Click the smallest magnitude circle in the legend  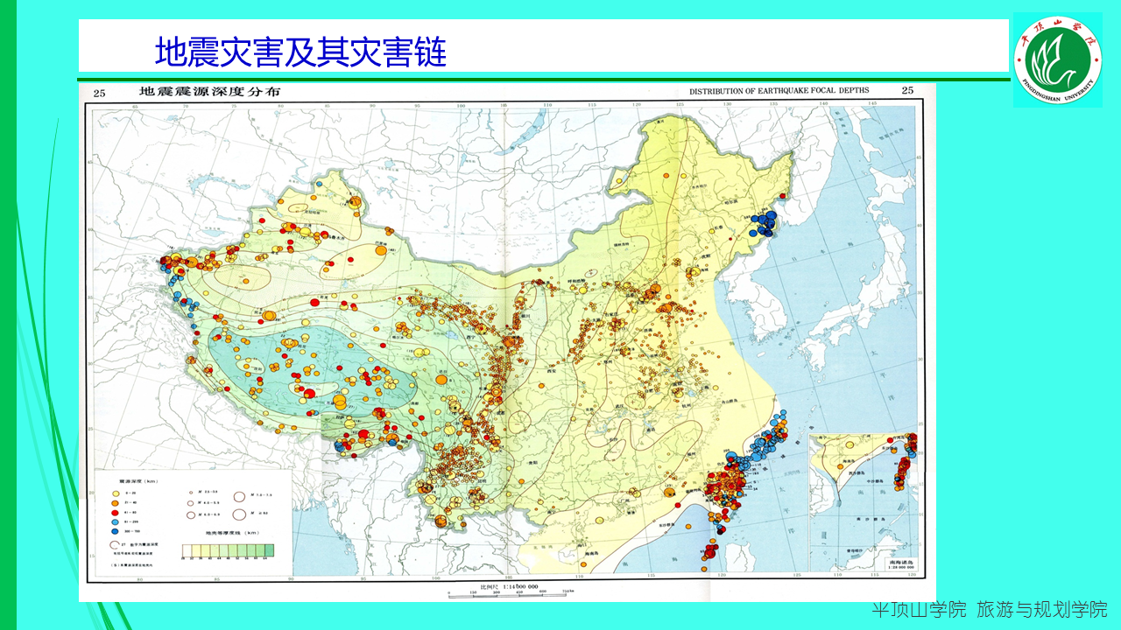191,493
